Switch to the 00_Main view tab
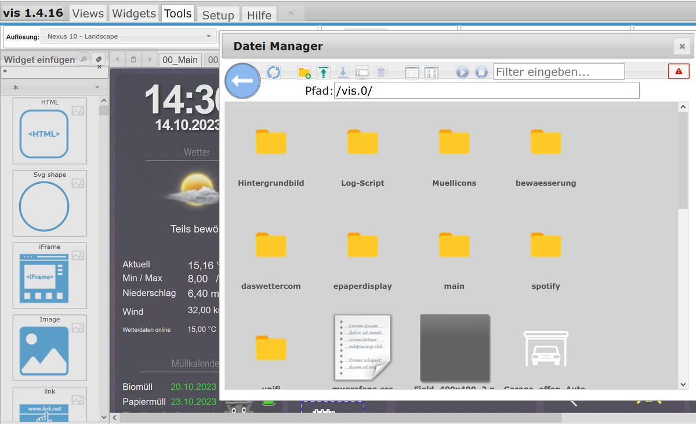696x424 pixels. point(180,60)
